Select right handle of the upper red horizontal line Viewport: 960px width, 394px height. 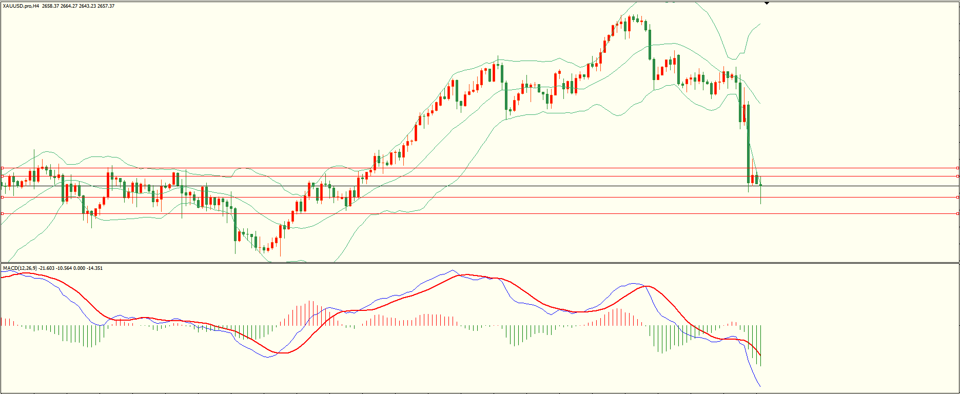click(957, 197)
